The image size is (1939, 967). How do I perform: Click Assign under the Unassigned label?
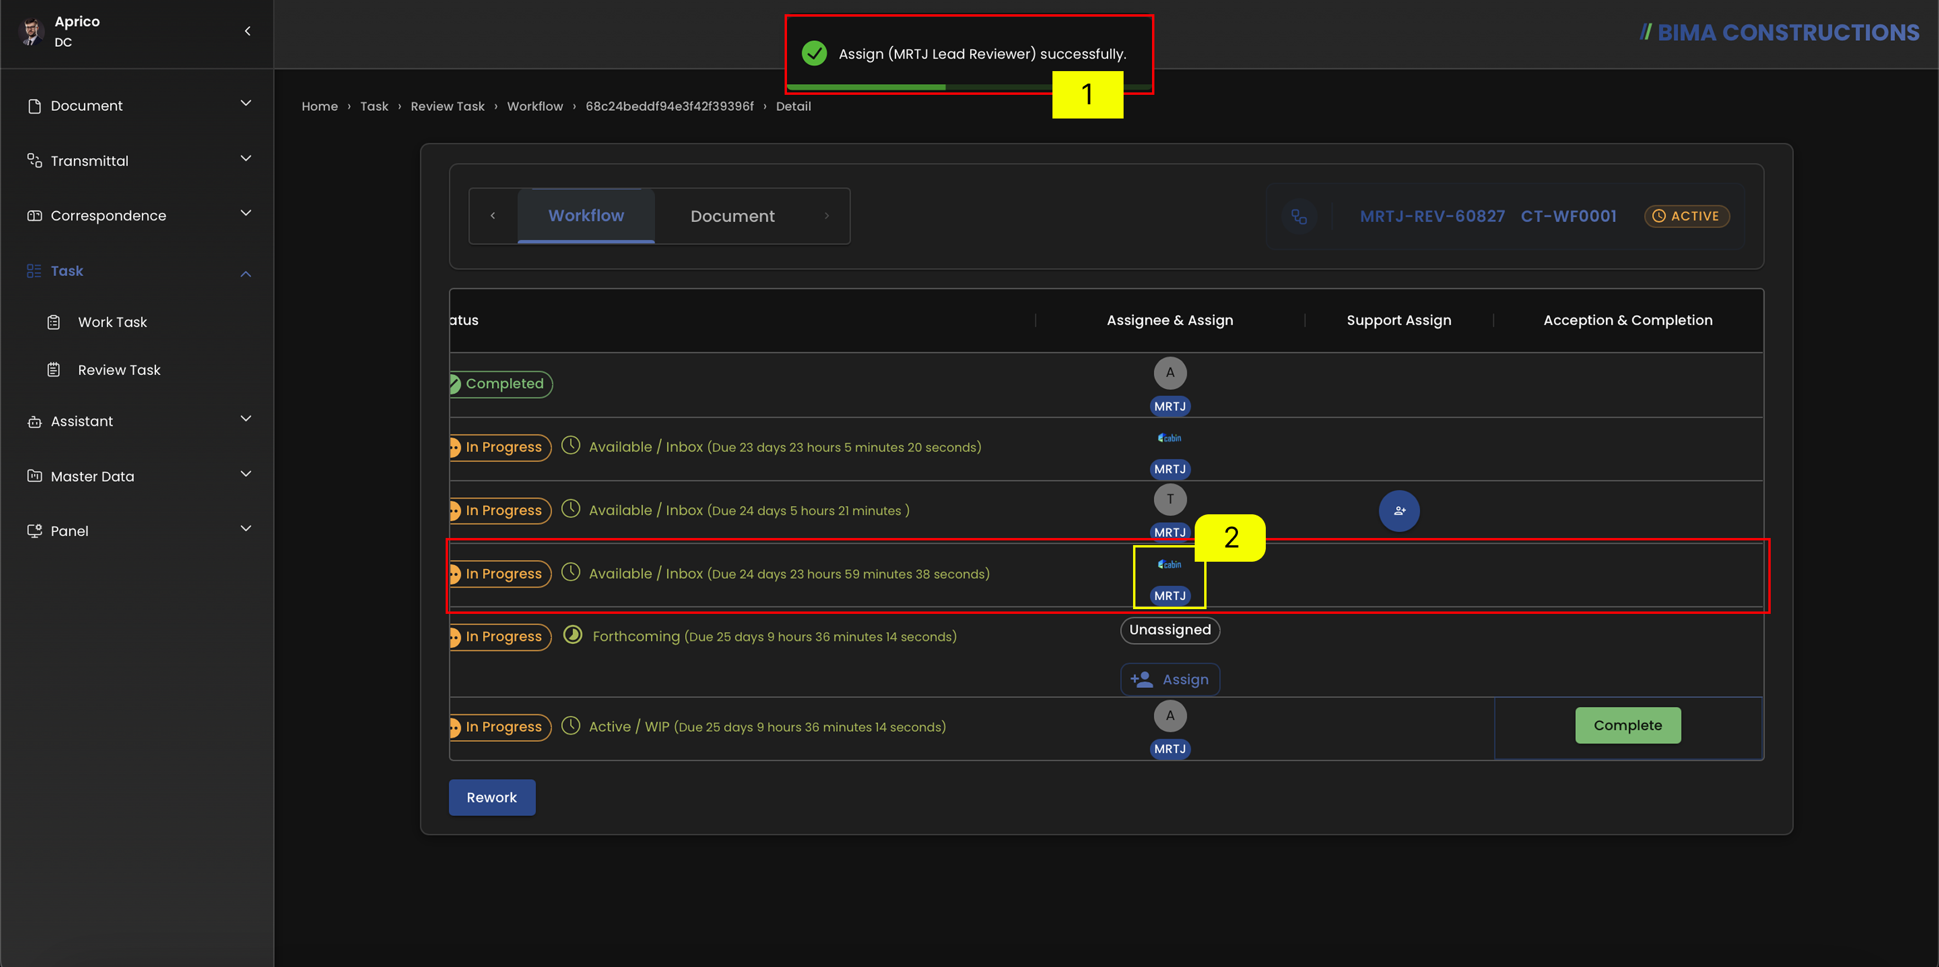[1170, 680]
